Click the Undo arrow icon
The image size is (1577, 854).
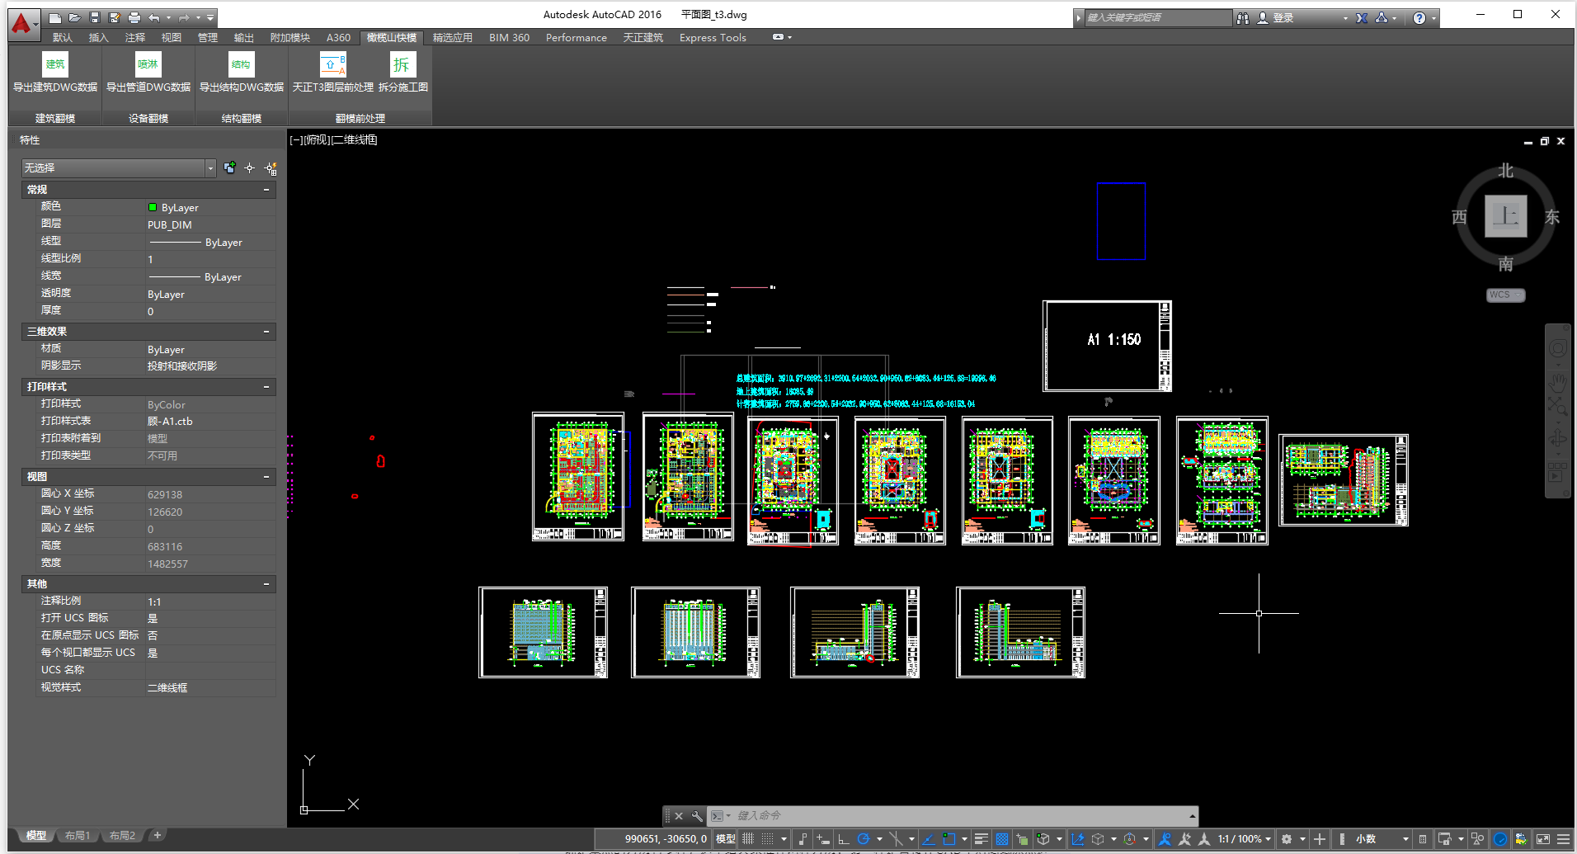point(154,17)
